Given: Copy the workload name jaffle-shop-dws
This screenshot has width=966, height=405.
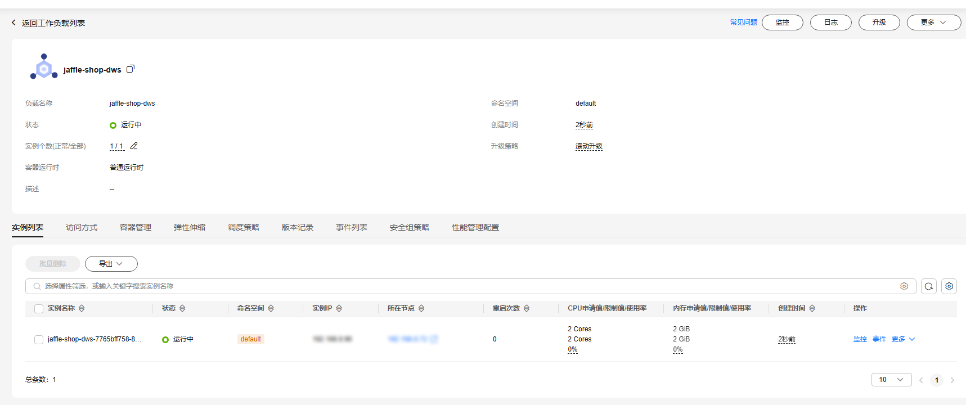Looking at the screenshot, I should (131, 69).
